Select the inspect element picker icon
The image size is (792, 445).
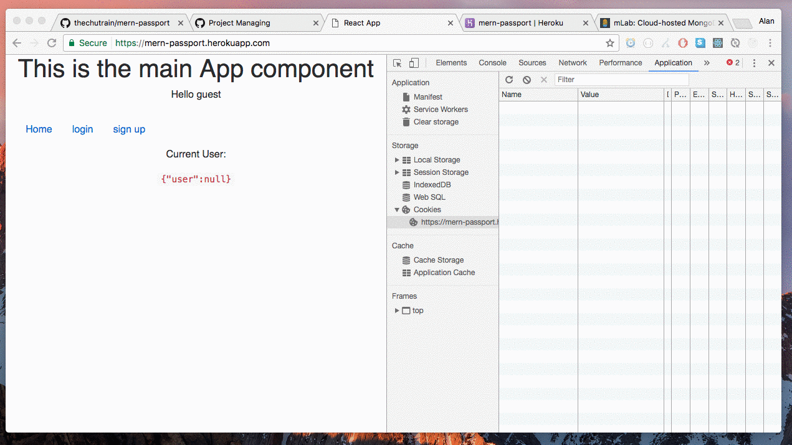coord(398,63)
